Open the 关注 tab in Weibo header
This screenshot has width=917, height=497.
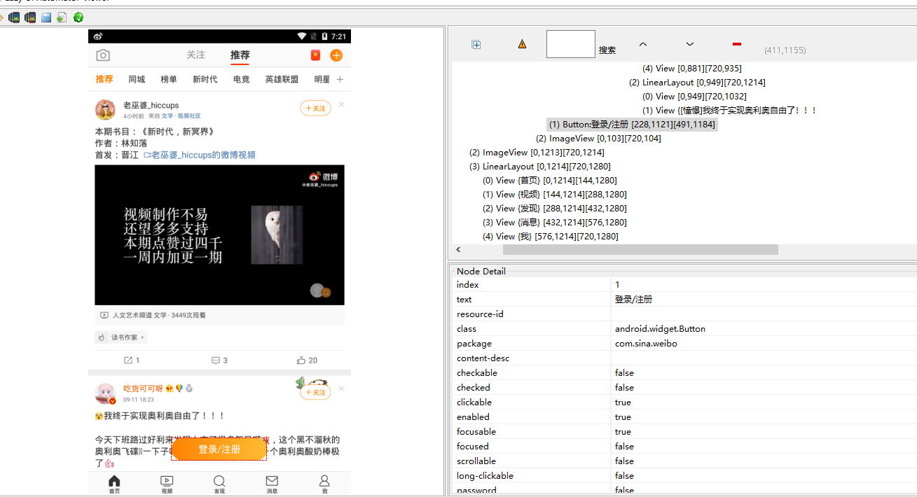[196, 55]
